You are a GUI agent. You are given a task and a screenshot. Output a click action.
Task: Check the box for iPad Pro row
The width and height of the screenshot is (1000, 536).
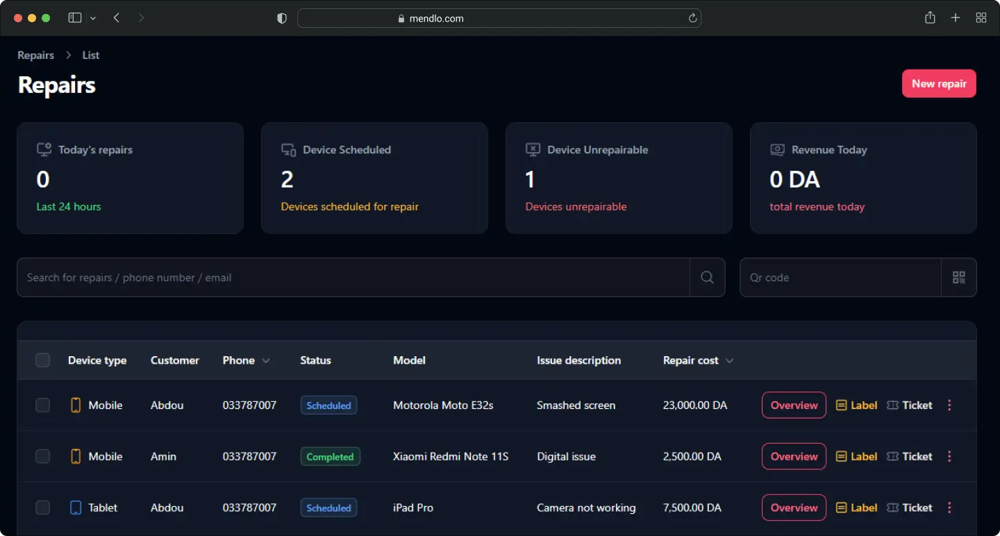pos(43,508)
